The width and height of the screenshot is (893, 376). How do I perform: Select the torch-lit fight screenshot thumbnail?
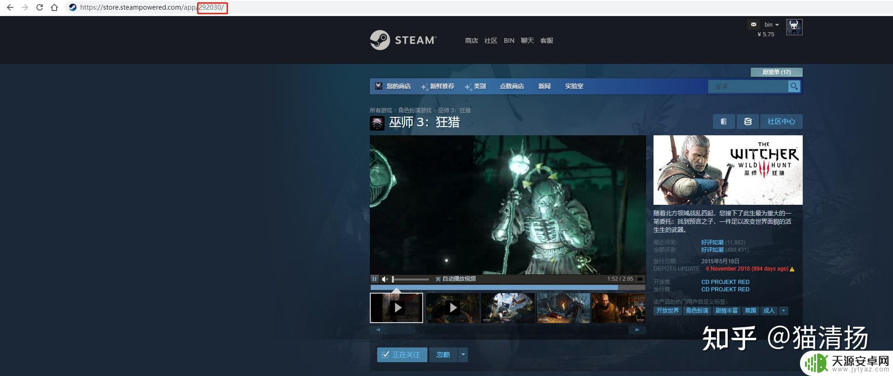click(563, 308)
